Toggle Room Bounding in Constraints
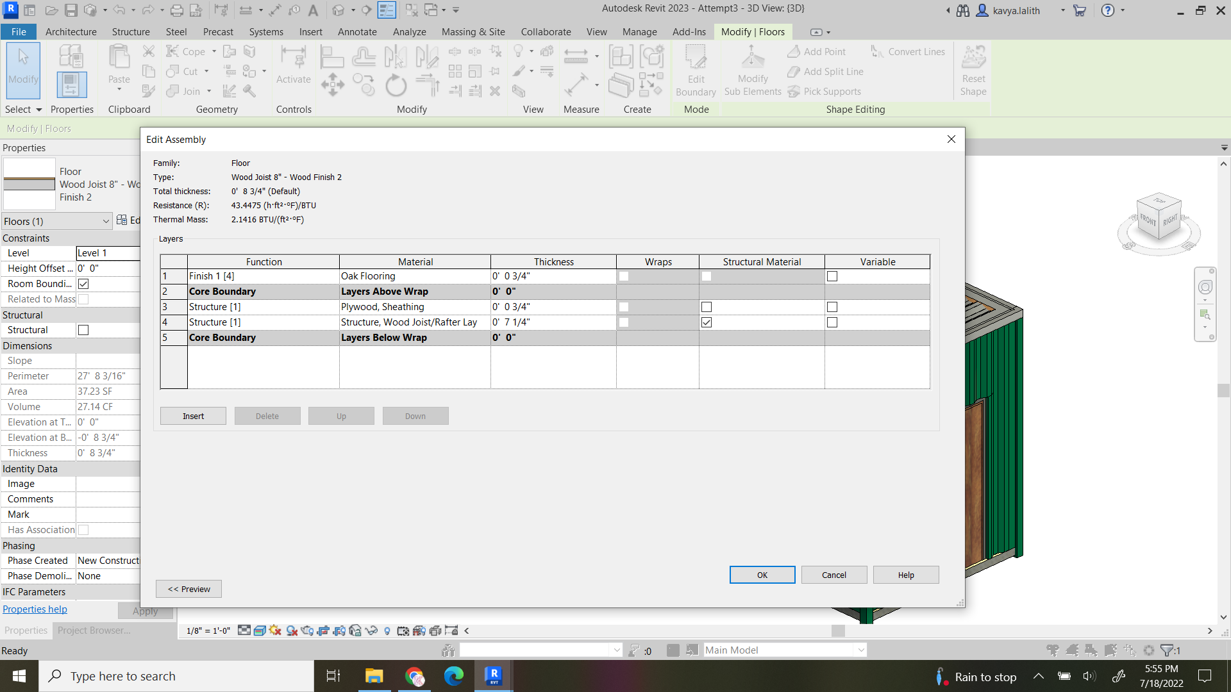Viewport: 1231px width, 692px height. coord(83,283)
